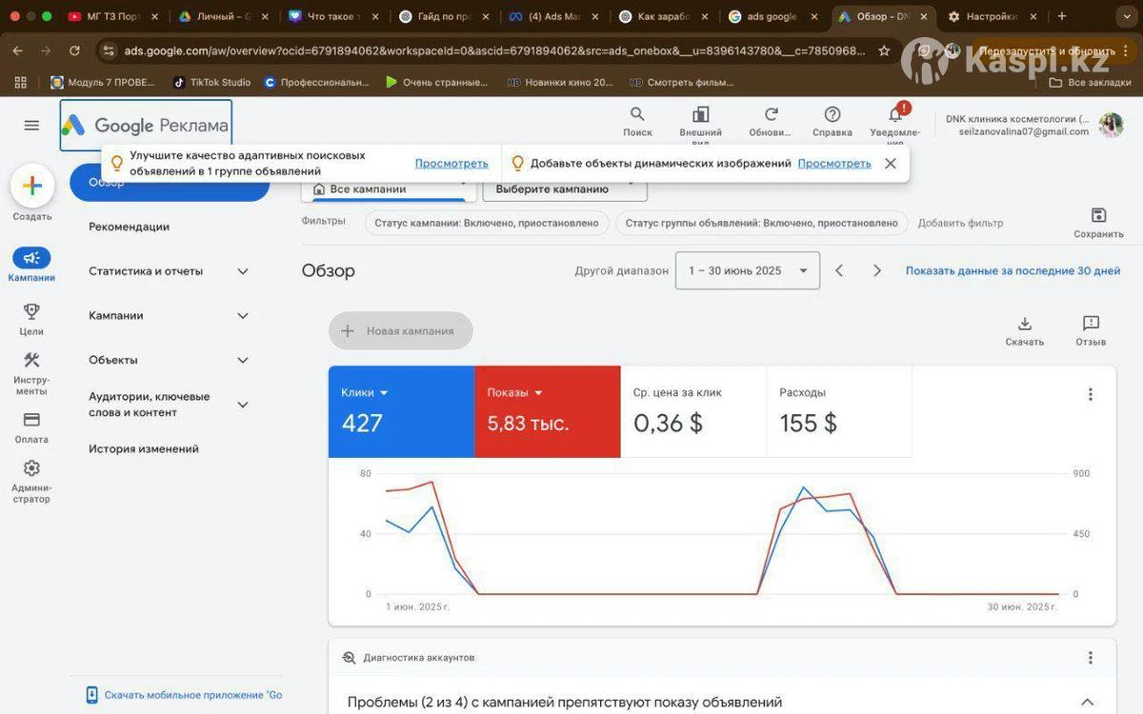The width and height of the screenshot is (1143, 714).
Task: Select the Recommendations menu item
Action: tap(129, 227)
